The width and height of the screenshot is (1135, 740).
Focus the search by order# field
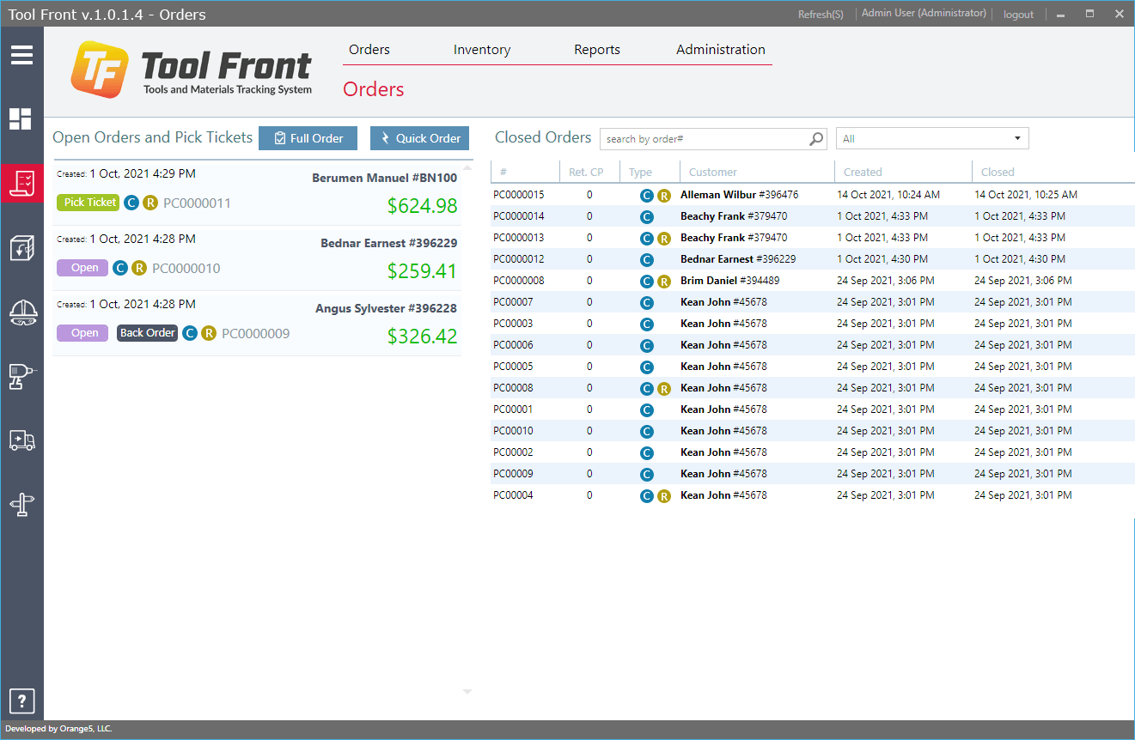[x=703, y=139]
